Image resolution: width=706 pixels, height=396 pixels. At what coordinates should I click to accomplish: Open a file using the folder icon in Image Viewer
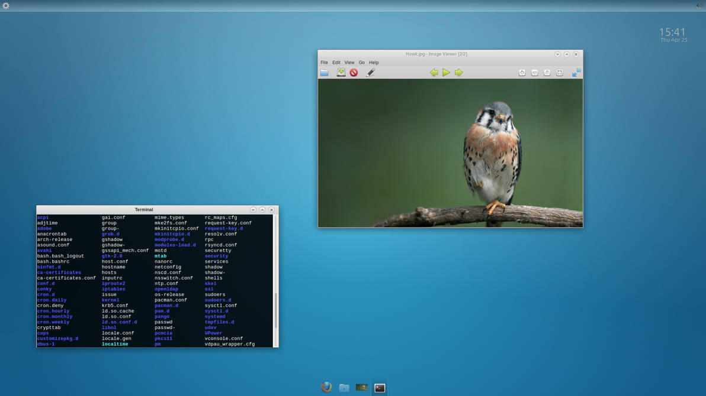pyautogui.click(x=324, y=72)
